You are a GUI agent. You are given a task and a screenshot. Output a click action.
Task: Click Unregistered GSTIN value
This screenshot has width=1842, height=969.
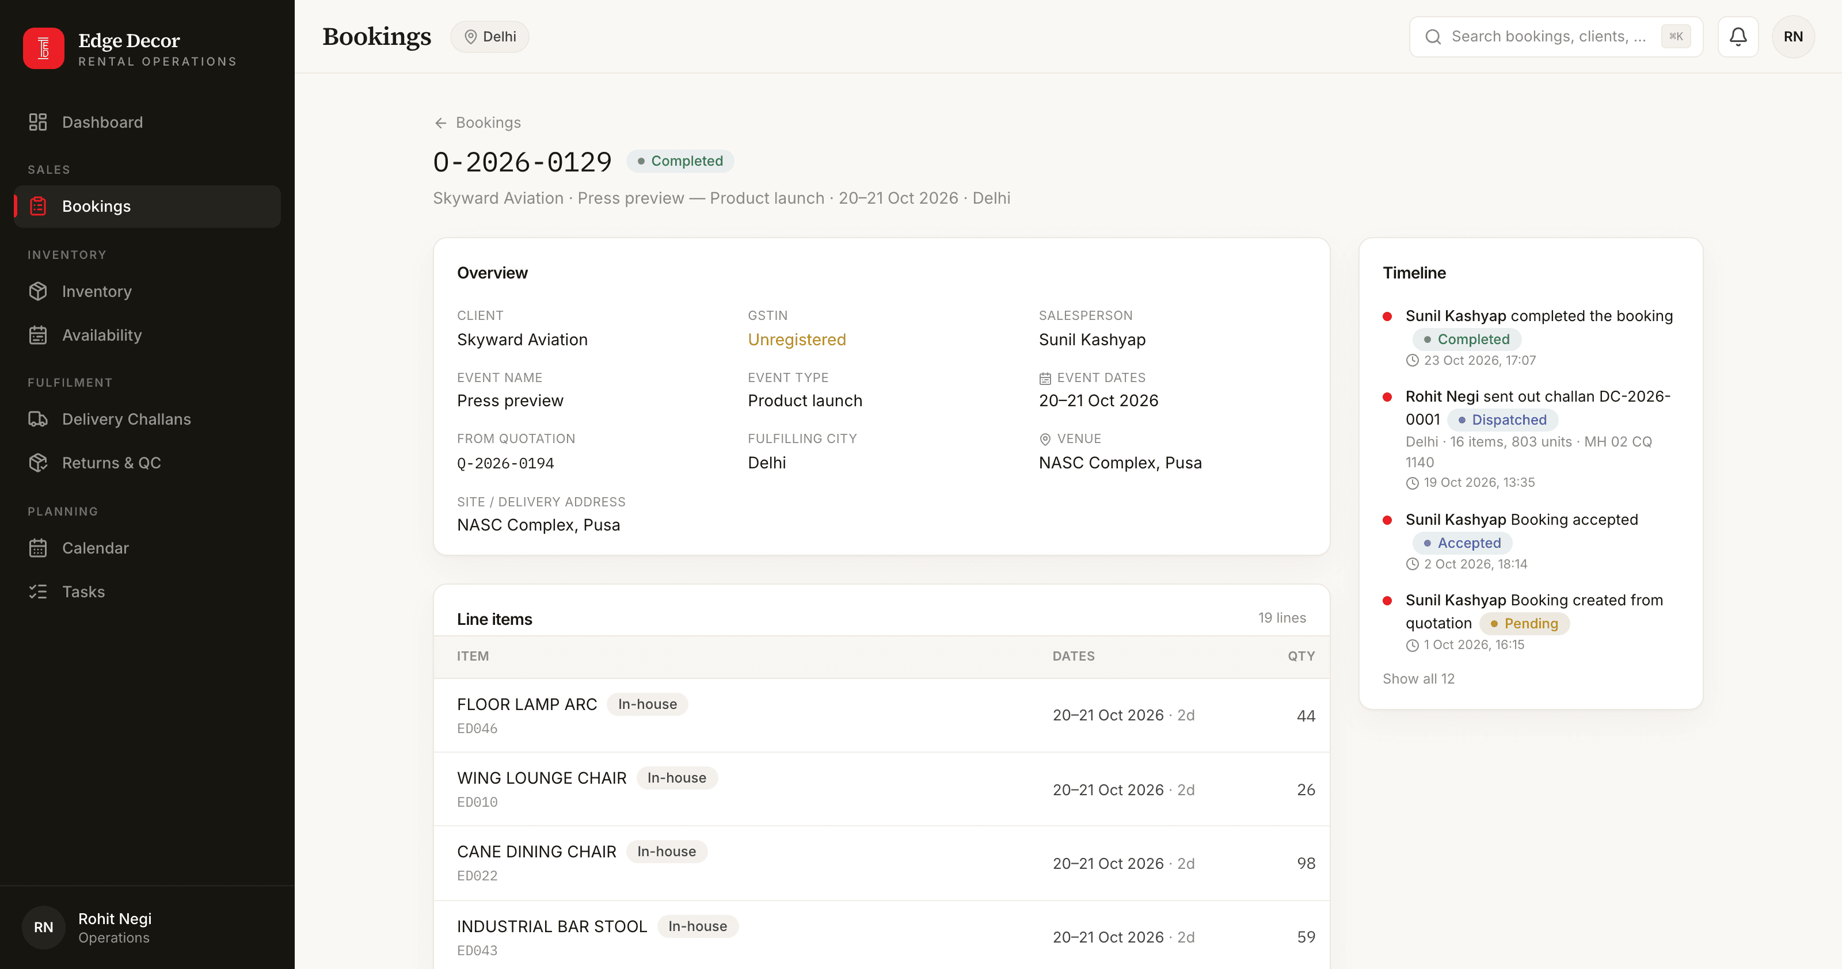[797, 340]
